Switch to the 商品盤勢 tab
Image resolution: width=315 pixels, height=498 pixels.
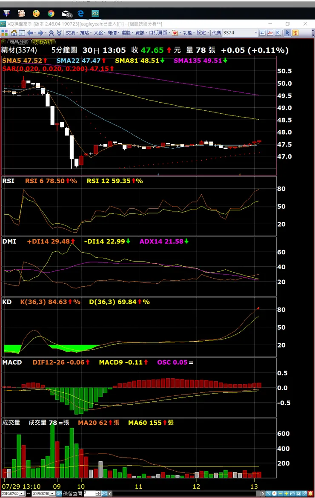tap(19, 42)
